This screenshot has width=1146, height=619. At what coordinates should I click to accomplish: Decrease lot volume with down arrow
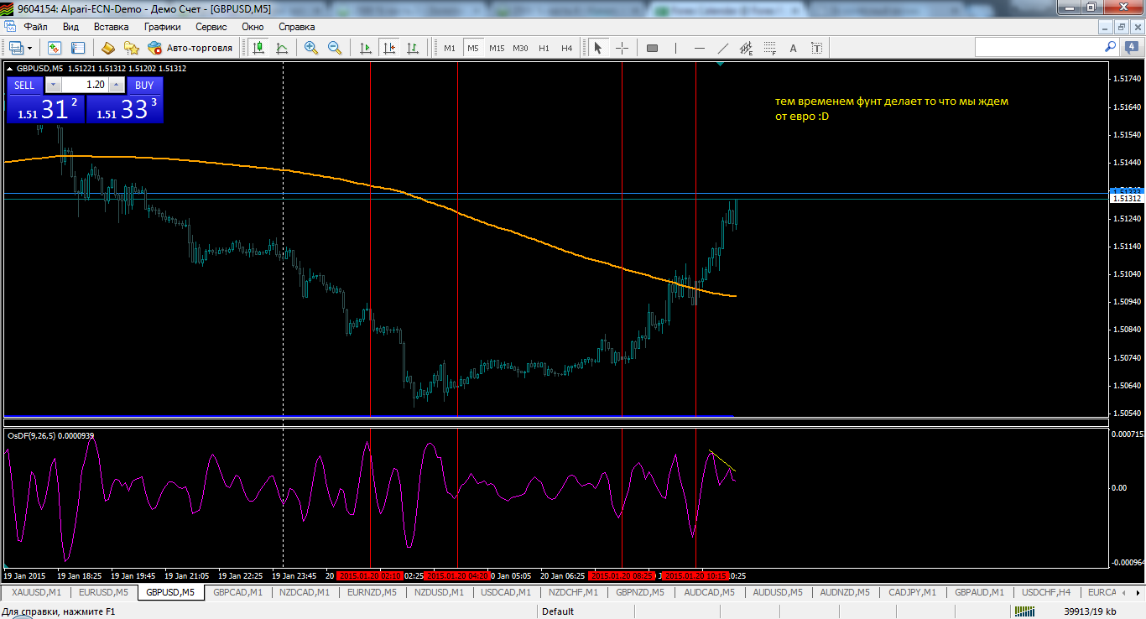pyautogui.click(x=53, y=85)
